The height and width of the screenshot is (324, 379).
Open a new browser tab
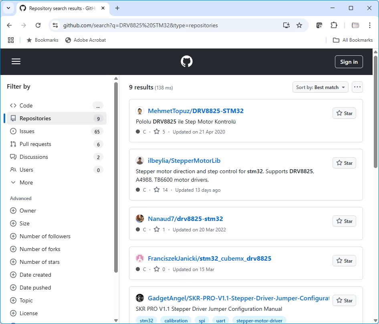tap(117, 8)
